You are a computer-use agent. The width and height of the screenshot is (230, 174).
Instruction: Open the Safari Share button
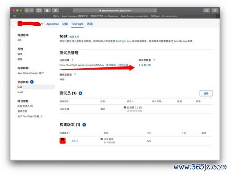(206, 11)
